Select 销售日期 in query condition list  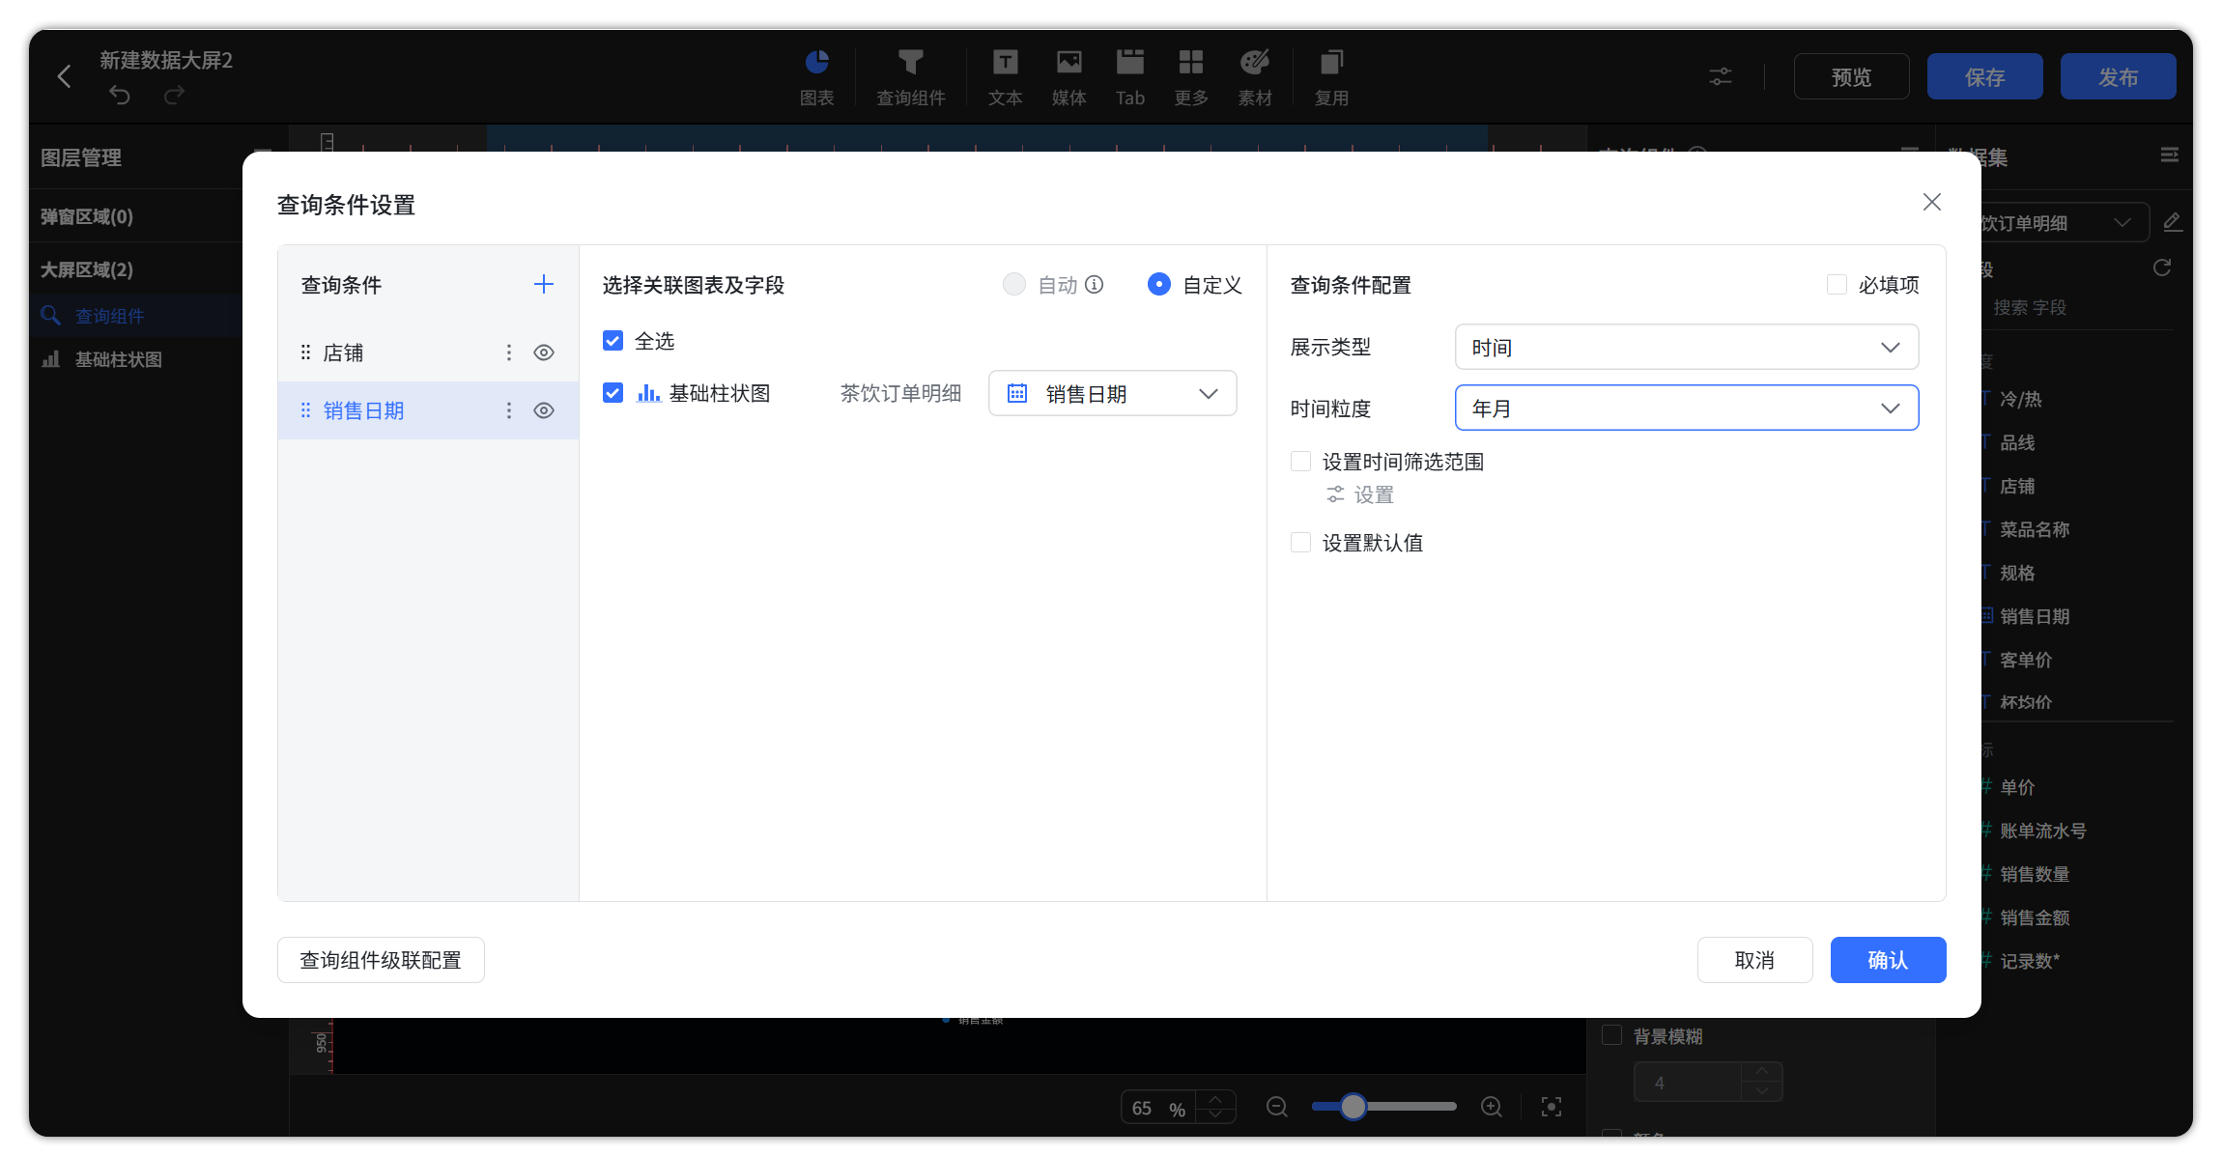(x=428, y=410)
